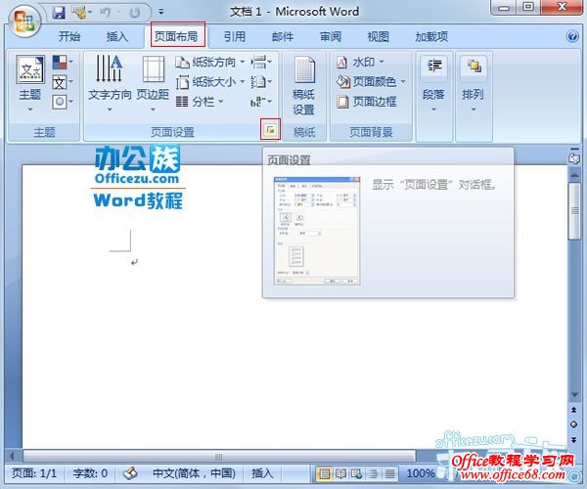
Task: Open theme colors icon dropdown
Action: (63, 63)
